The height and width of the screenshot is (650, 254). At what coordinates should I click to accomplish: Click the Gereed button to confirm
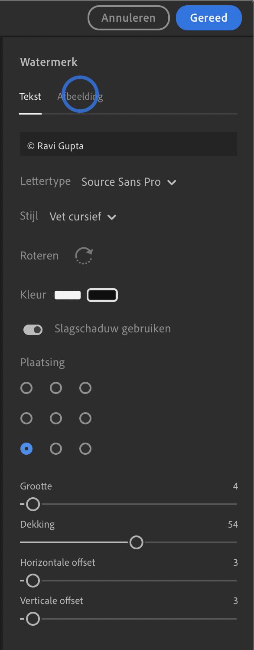coord(209,17)
